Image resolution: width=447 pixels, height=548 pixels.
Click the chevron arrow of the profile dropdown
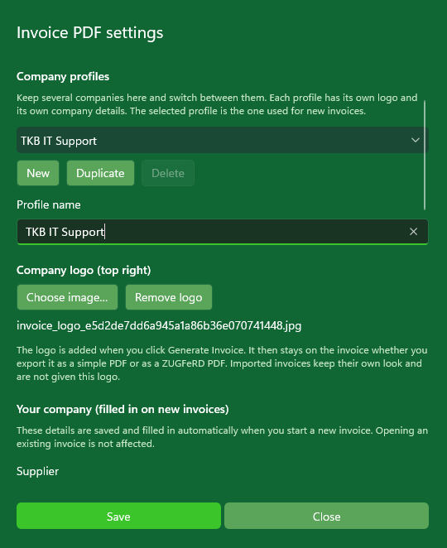pyautogui.click(x=416, y=140)
